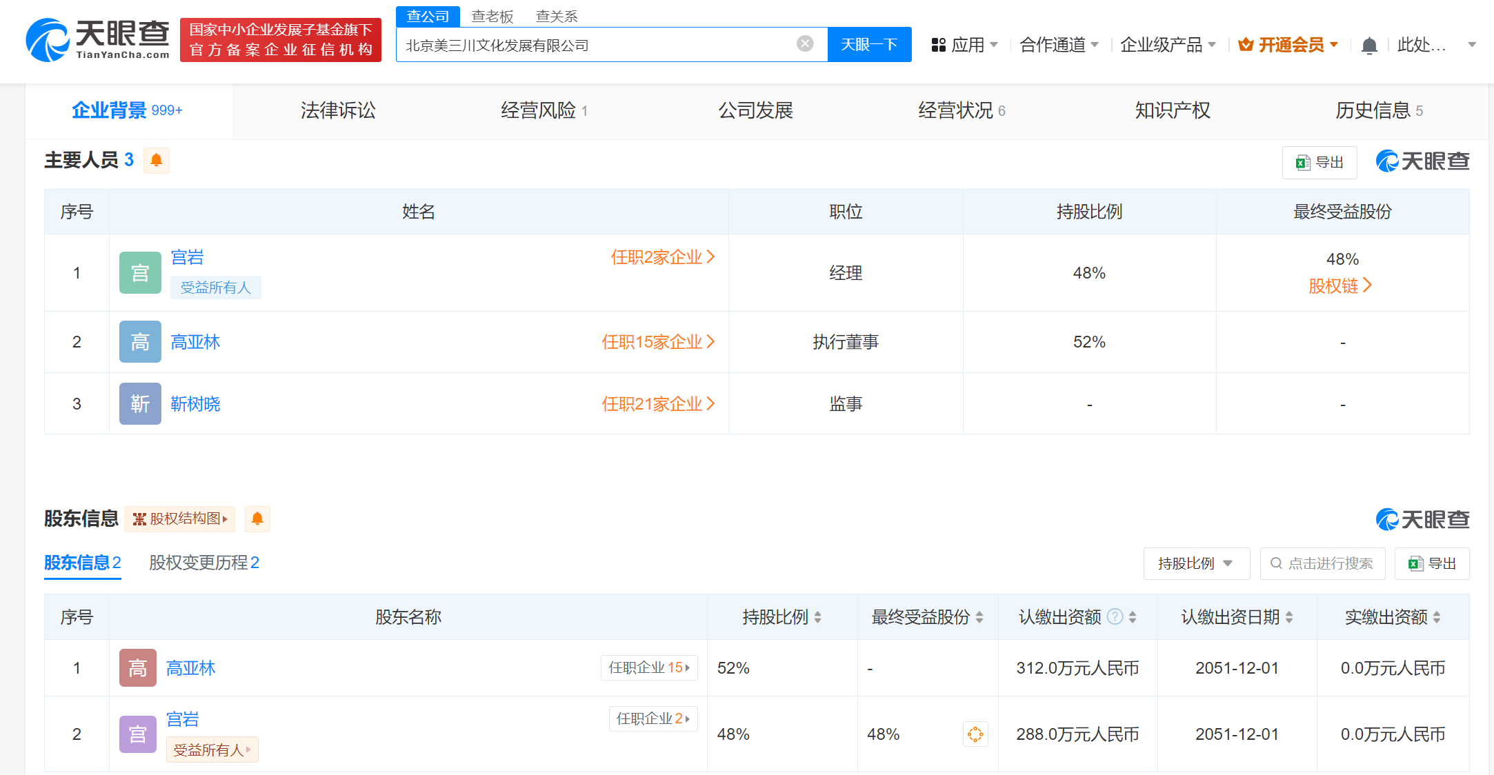Screen dimensions: 1494x775
Task: Switch to the 法律诉讼 tab
Action: tap(338, 110)
